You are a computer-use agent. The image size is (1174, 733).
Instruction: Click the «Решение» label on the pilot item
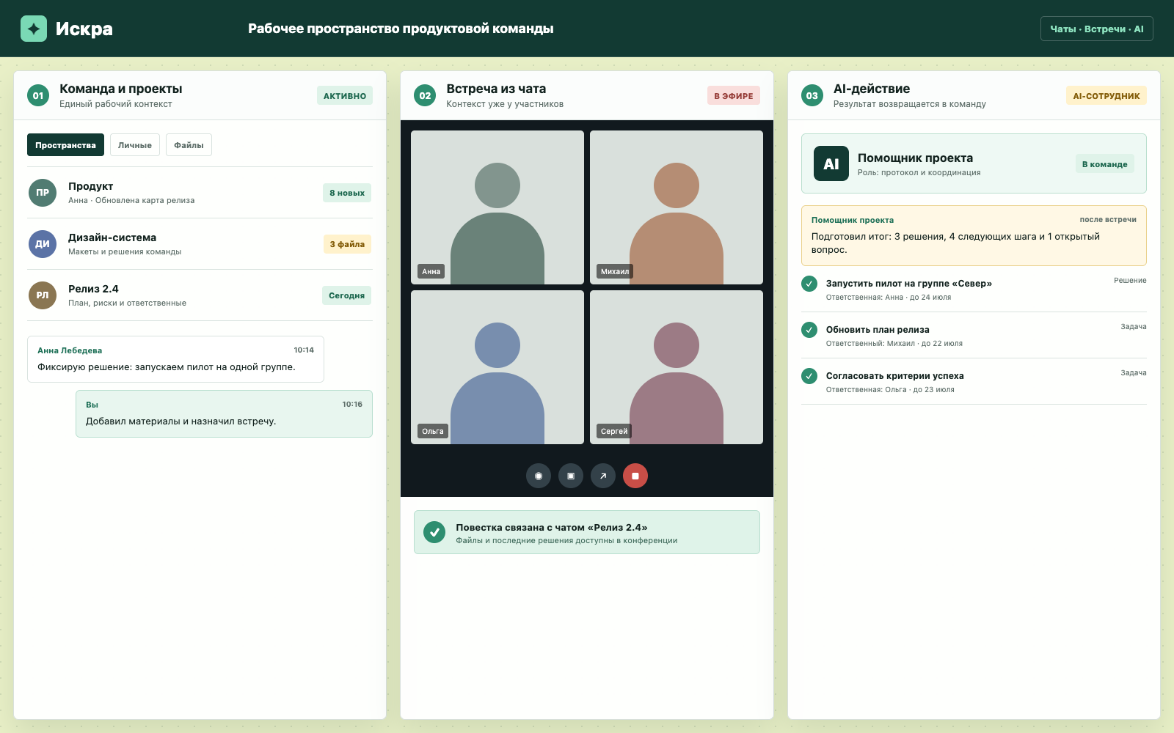pos(1130,280)
